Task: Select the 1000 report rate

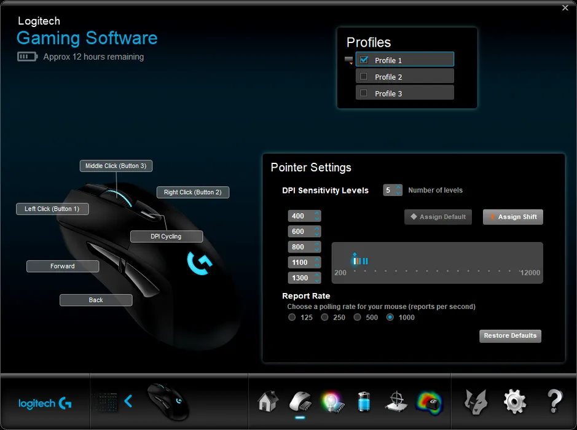Action: (390, 317)
